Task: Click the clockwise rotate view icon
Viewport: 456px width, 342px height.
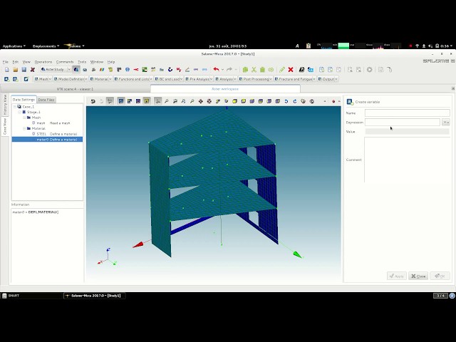Action: tap(294, 101)
